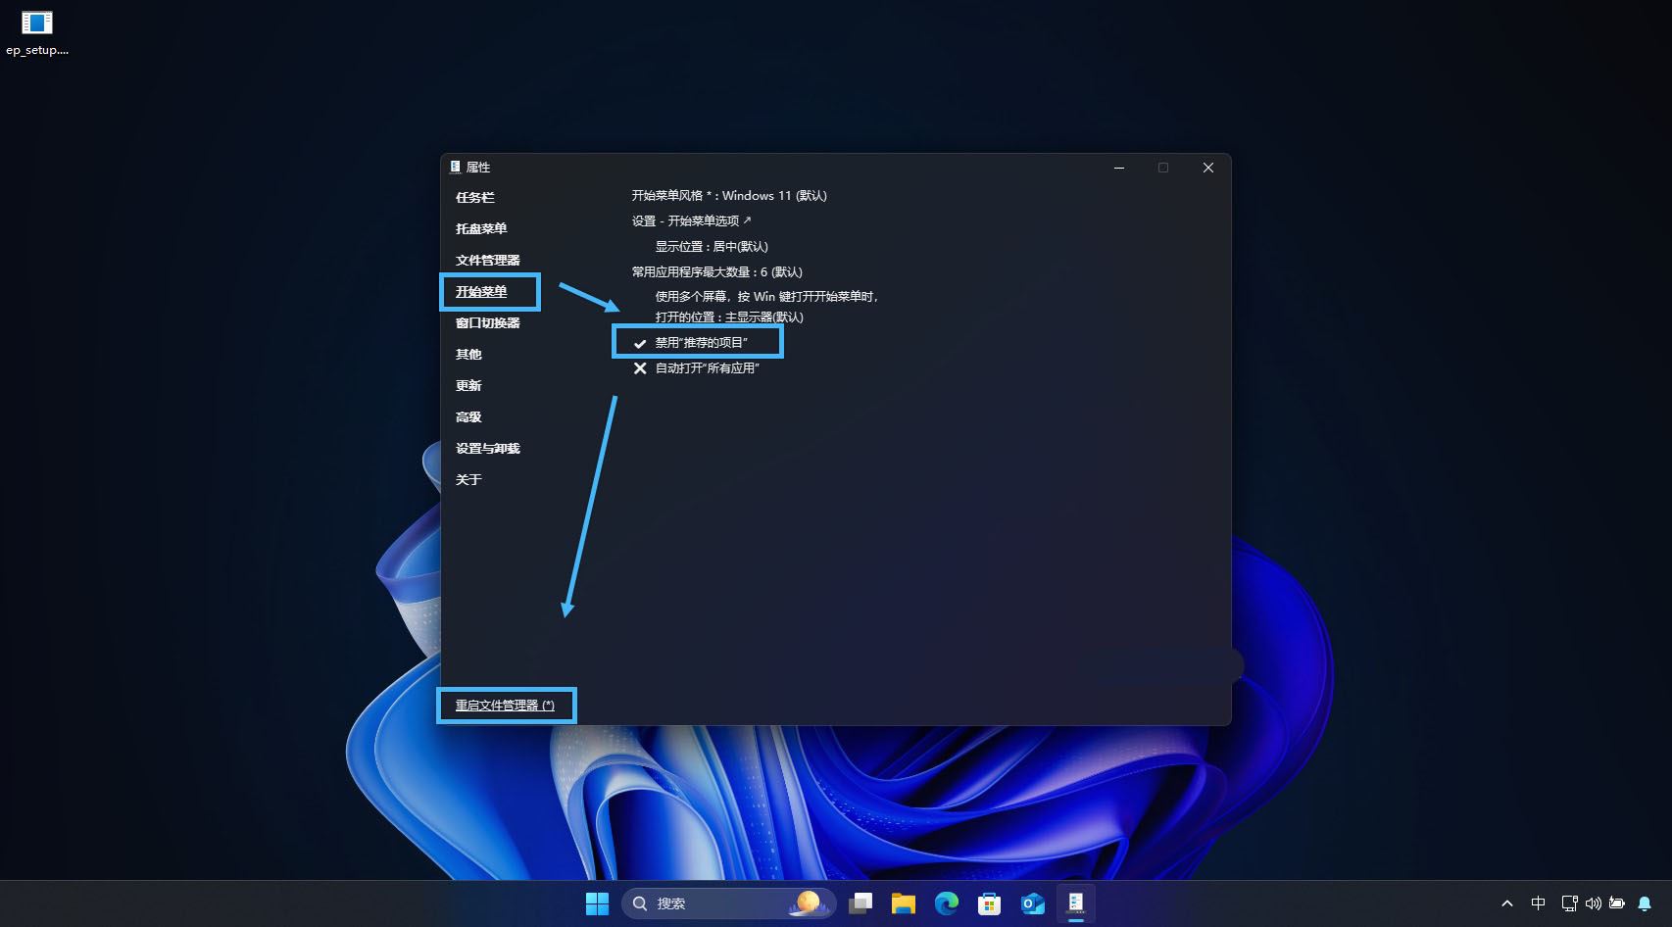Change 显示位置 居中 setting
The height and width of the screenshot is (927, 1672).
pos(712,247)
